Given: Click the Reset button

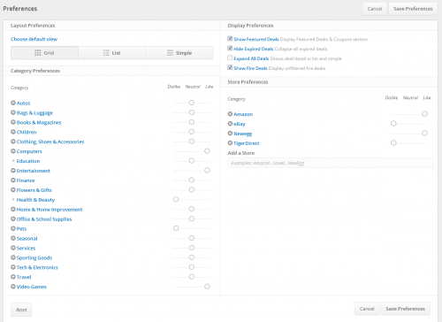Looking at the screenshot, I should 21,310.
